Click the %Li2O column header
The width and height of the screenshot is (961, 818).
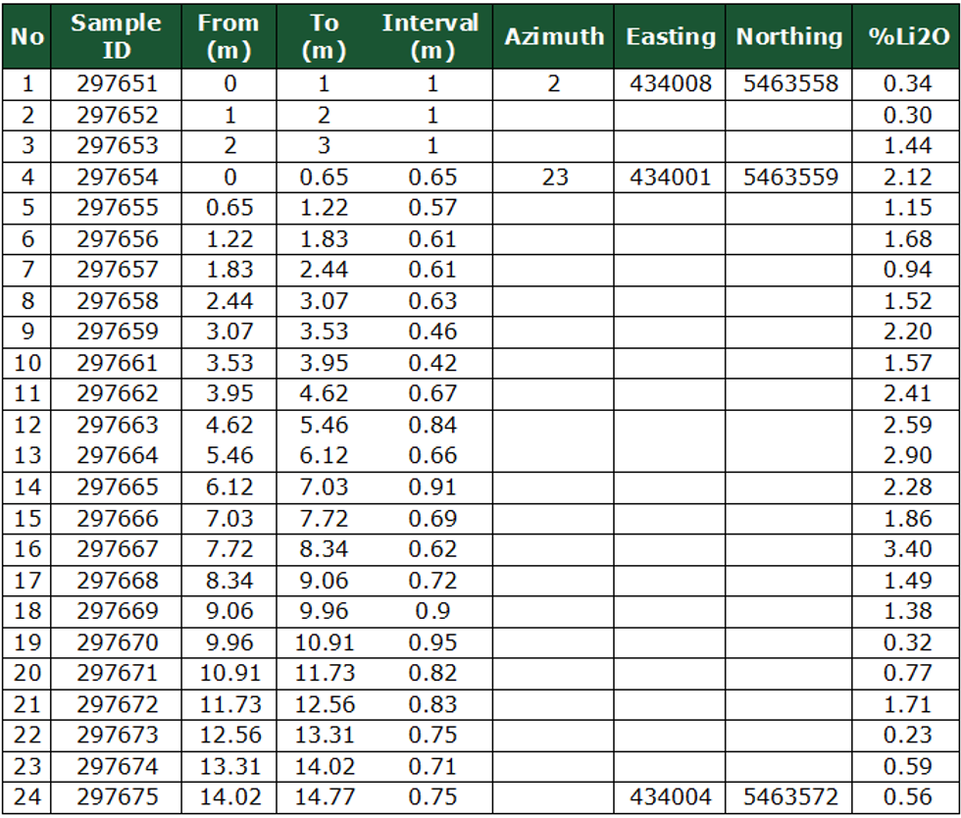coord(906,36)
